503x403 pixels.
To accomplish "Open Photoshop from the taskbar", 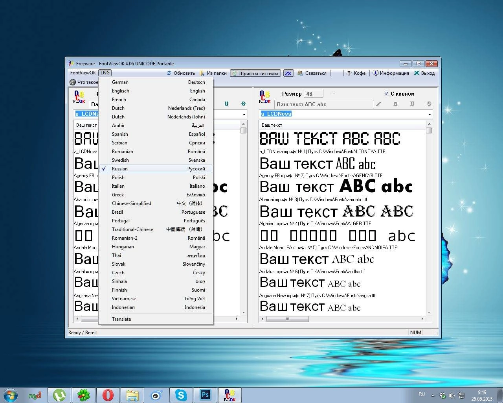I will (x=206, y=395).
